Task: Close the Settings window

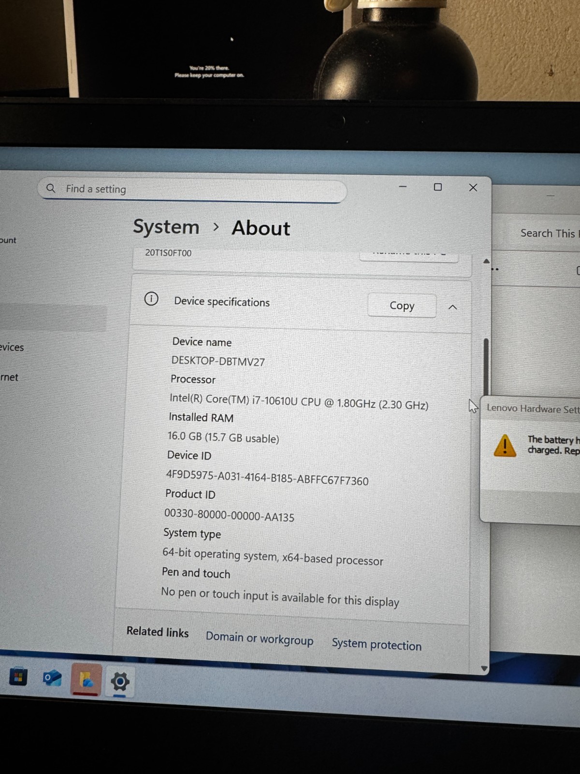Action: [x=473, y=188]
